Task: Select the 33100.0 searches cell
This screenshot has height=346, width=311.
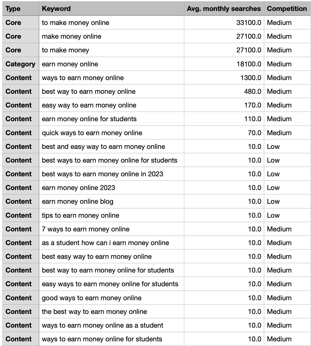Action: pyautogui.click(x=249, y=23)
